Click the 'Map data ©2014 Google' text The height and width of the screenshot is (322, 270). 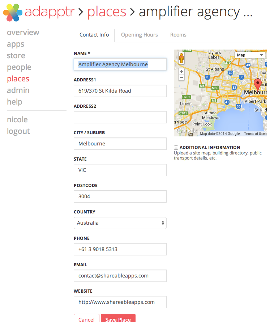(x=220, y=134)
